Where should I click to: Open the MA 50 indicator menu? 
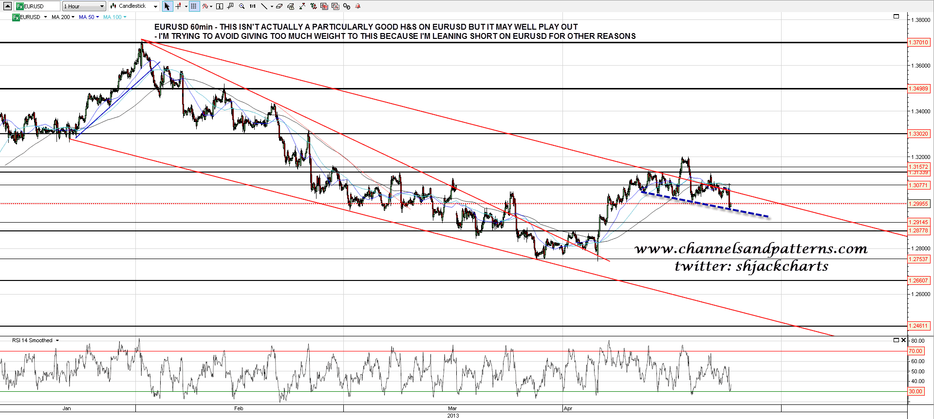point(89,17)
